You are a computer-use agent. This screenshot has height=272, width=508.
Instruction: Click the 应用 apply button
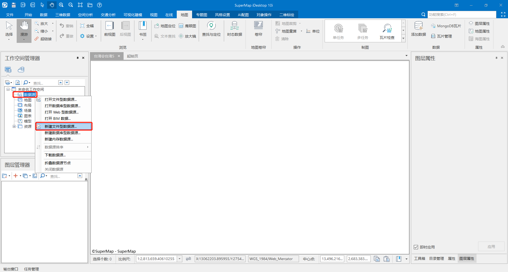point(491,247)
